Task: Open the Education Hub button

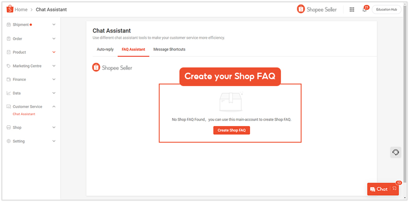Action: pyautogui.click(x=387, y=10)
